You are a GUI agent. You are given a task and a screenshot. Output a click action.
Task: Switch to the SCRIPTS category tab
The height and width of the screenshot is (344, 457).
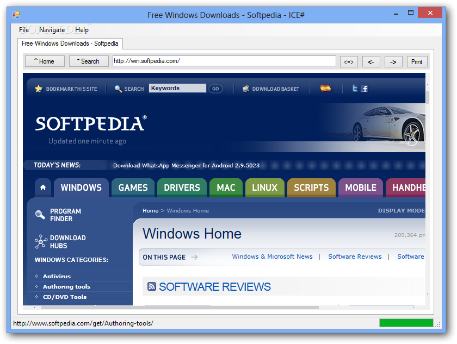pos(311,187)
